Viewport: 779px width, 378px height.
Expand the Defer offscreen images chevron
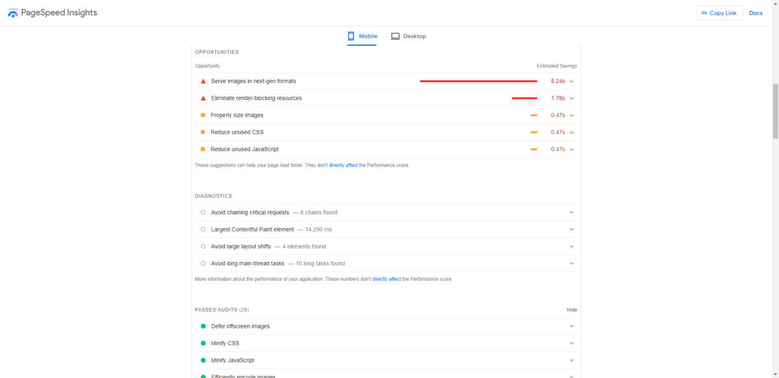572,326
